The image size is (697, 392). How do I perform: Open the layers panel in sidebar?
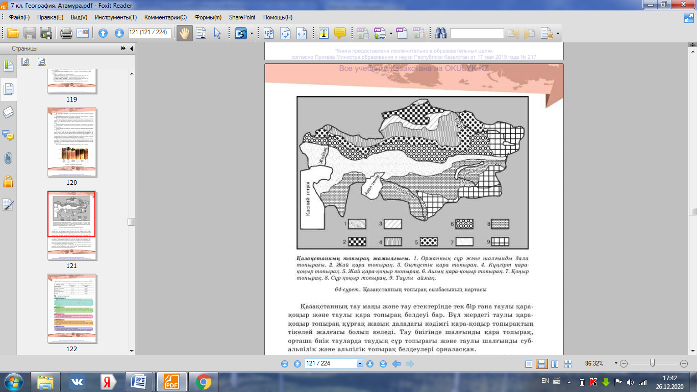(8, 113)
